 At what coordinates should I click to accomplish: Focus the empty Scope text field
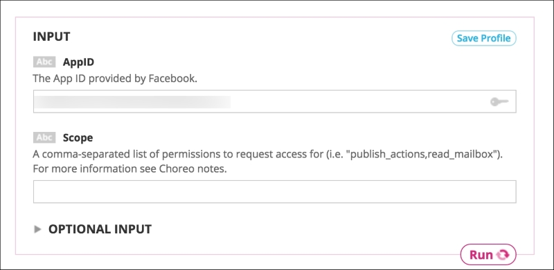coord(274,192)
